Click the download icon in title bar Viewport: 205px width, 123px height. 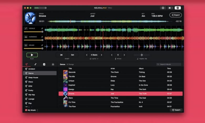coord(163,8)
